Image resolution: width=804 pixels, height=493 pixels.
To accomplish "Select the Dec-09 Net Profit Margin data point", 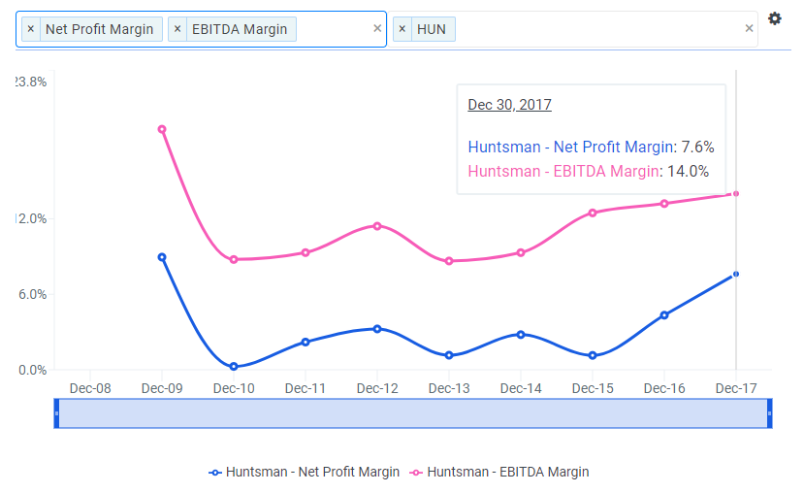I will 162,257.
